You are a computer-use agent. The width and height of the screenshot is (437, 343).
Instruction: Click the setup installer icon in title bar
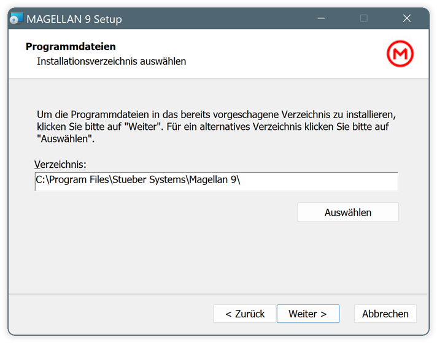(x=17, y=18)
